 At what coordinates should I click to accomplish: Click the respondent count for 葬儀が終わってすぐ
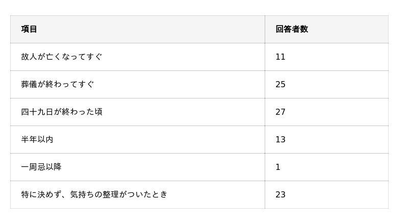(280, 84)
